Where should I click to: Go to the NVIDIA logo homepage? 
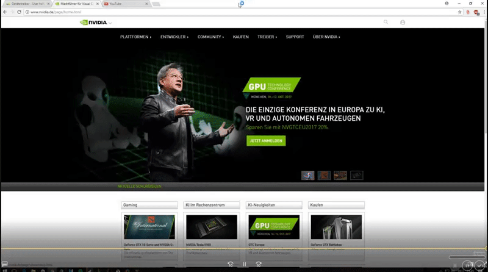point(93,23)
